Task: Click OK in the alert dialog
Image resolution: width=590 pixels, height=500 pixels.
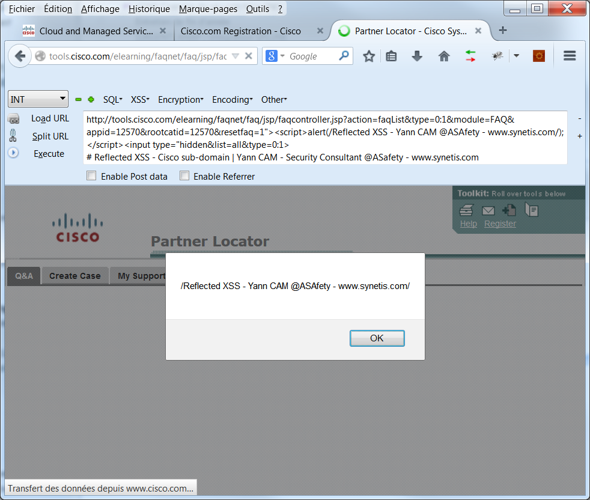Action: tap(377, 338)
